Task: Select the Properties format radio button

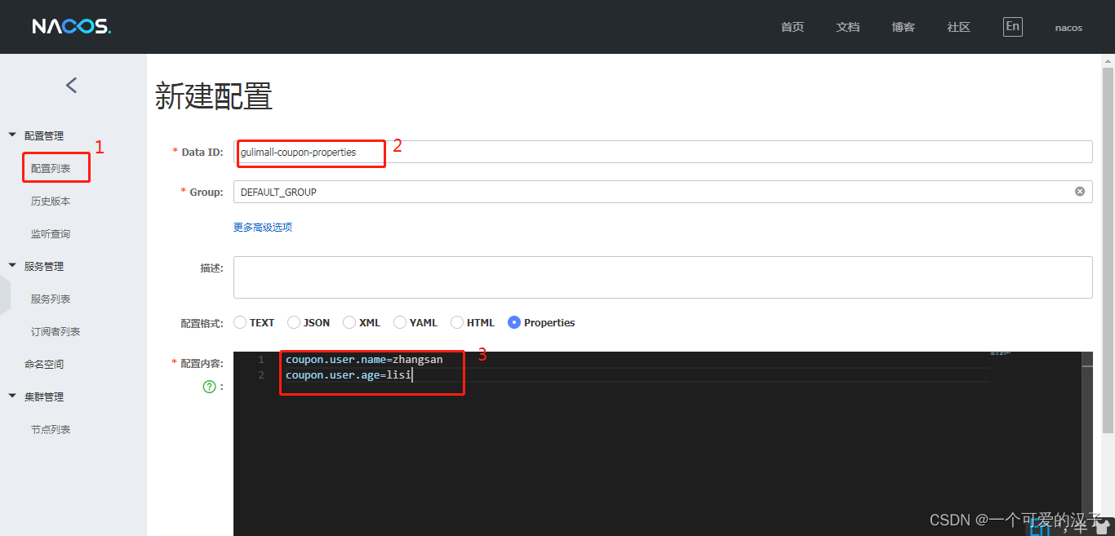Action: (x=514, y=322)
